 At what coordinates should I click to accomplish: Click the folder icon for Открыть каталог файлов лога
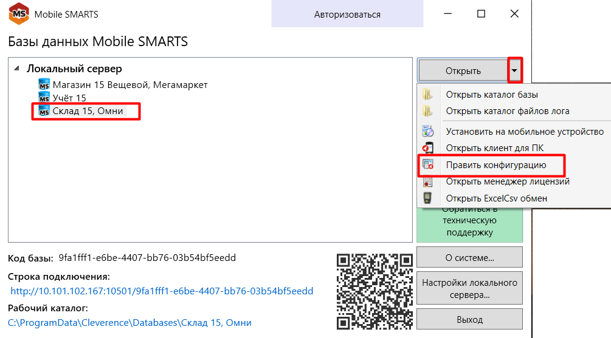(427, 111)
